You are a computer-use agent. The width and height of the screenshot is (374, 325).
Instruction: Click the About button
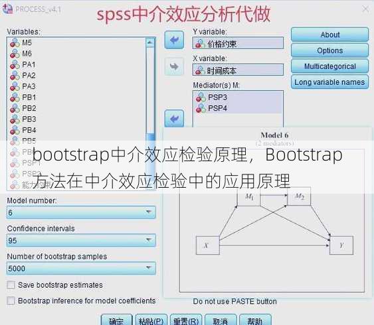[329, 34]
